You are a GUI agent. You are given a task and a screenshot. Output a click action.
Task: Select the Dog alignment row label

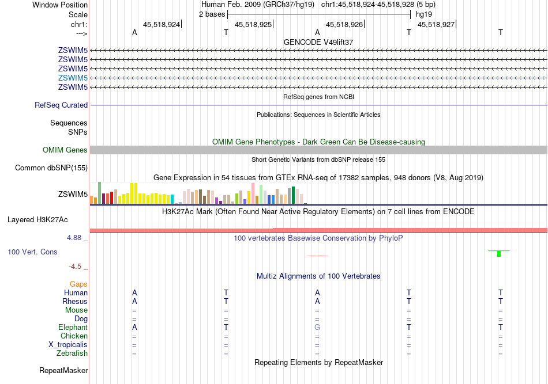pos(81,319)
